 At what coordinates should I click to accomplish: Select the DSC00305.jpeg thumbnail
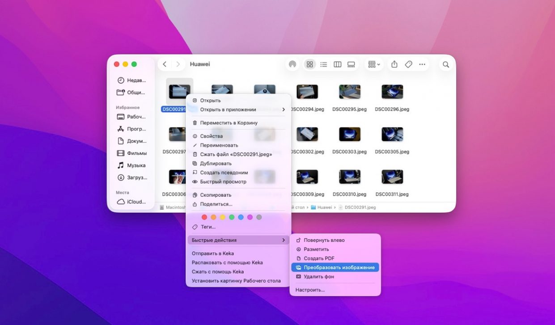click(392, 134)
